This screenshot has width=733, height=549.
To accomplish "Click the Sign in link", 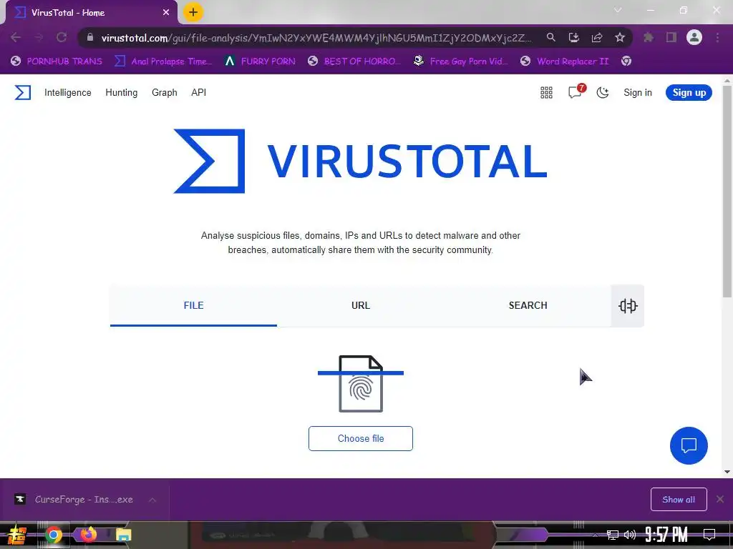I will 638,92.
